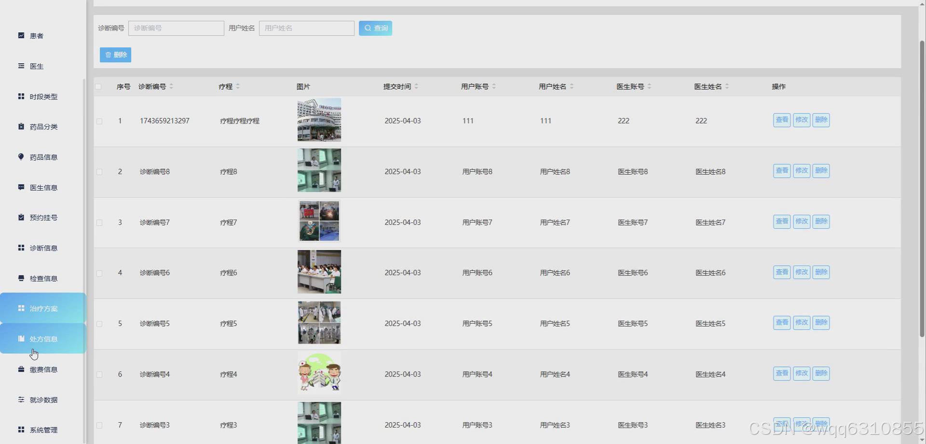Check the row for 诊断编号5
926x444 pixels.
coord(99,324)
